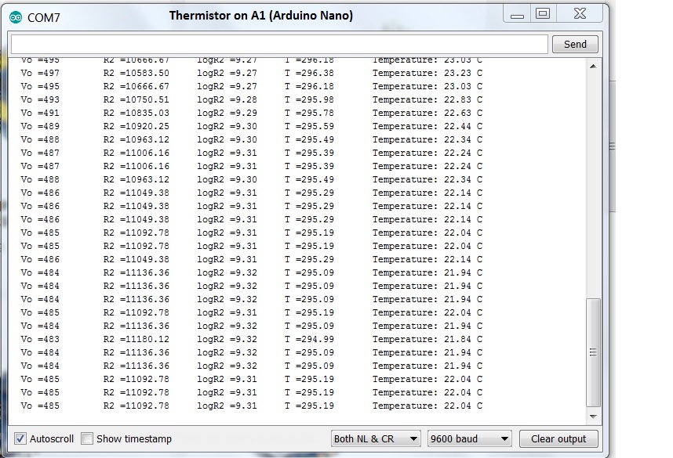673x458 pixels.
Task: Open the Both NL & CR line-ending dropdown
Action: (x=376, y=438)
